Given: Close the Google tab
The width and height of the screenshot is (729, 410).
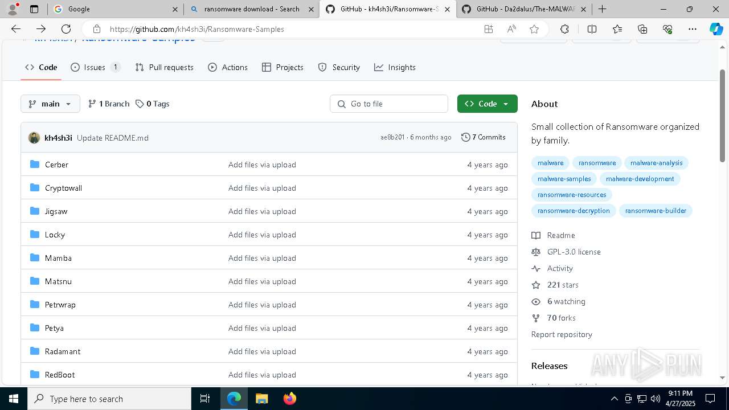Looking at the screenshot, I should click(x=175, y=9).
